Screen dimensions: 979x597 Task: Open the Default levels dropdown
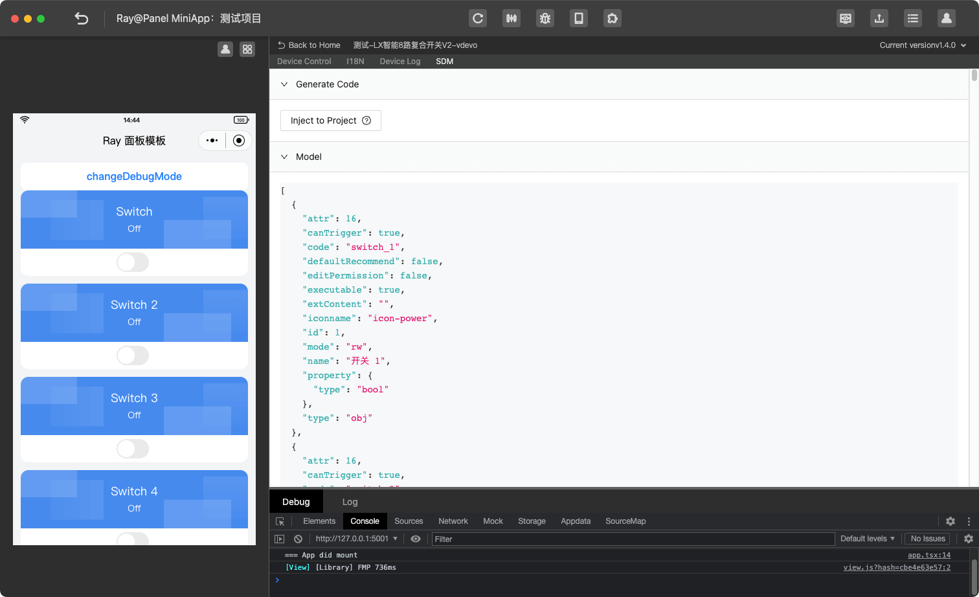(867, 539)
